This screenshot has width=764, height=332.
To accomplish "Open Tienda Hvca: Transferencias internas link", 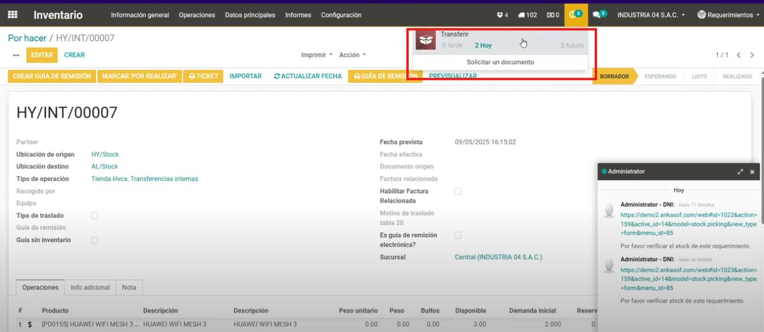I will click(x=145, y=179).
